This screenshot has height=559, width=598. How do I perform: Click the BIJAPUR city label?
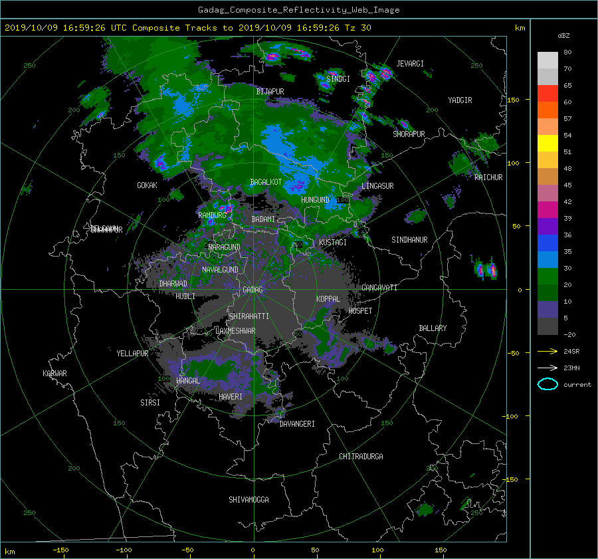(270, 92)
